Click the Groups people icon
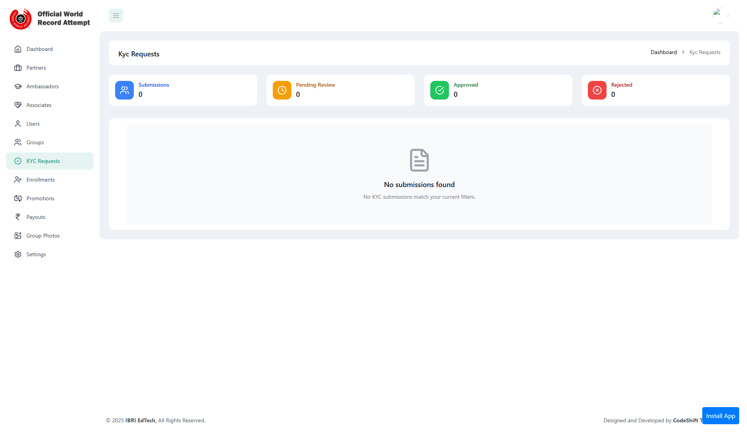The width and height of the screenshot is (747, 432). (x=18, y=142)
